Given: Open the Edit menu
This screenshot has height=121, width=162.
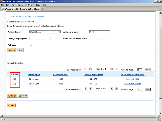Looking at the screenshot, I should [x=8, y=5].
